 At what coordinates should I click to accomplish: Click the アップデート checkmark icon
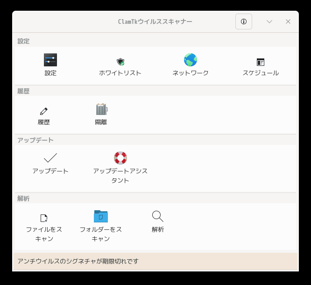[x=50, y=158]
